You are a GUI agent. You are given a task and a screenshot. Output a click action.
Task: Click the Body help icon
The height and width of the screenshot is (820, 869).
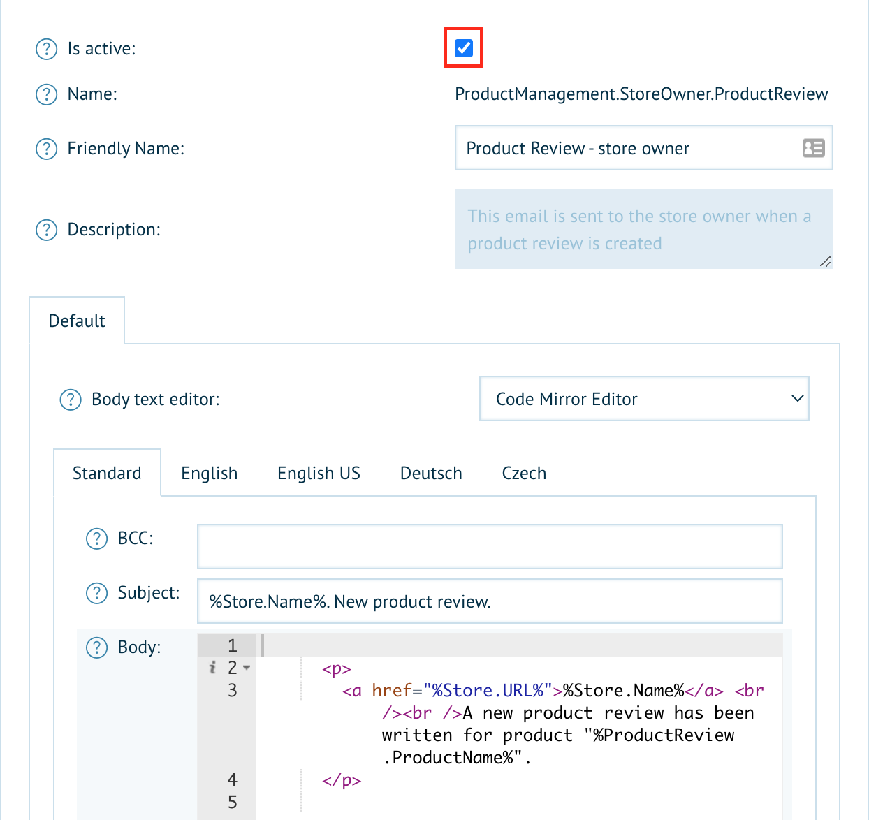tap(96, 647)
